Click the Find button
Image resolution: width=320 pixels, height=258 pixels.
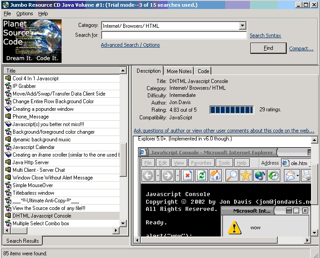268,48
